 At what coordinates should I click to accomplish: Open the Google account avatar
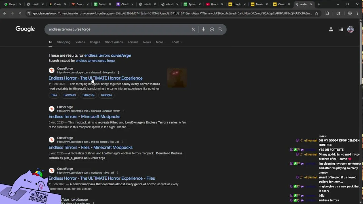pos(351,29)
